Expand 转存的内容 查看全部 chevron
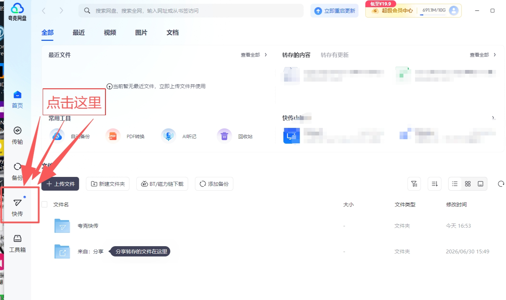Screen dimensions: 506x300 tap(495, 55)
